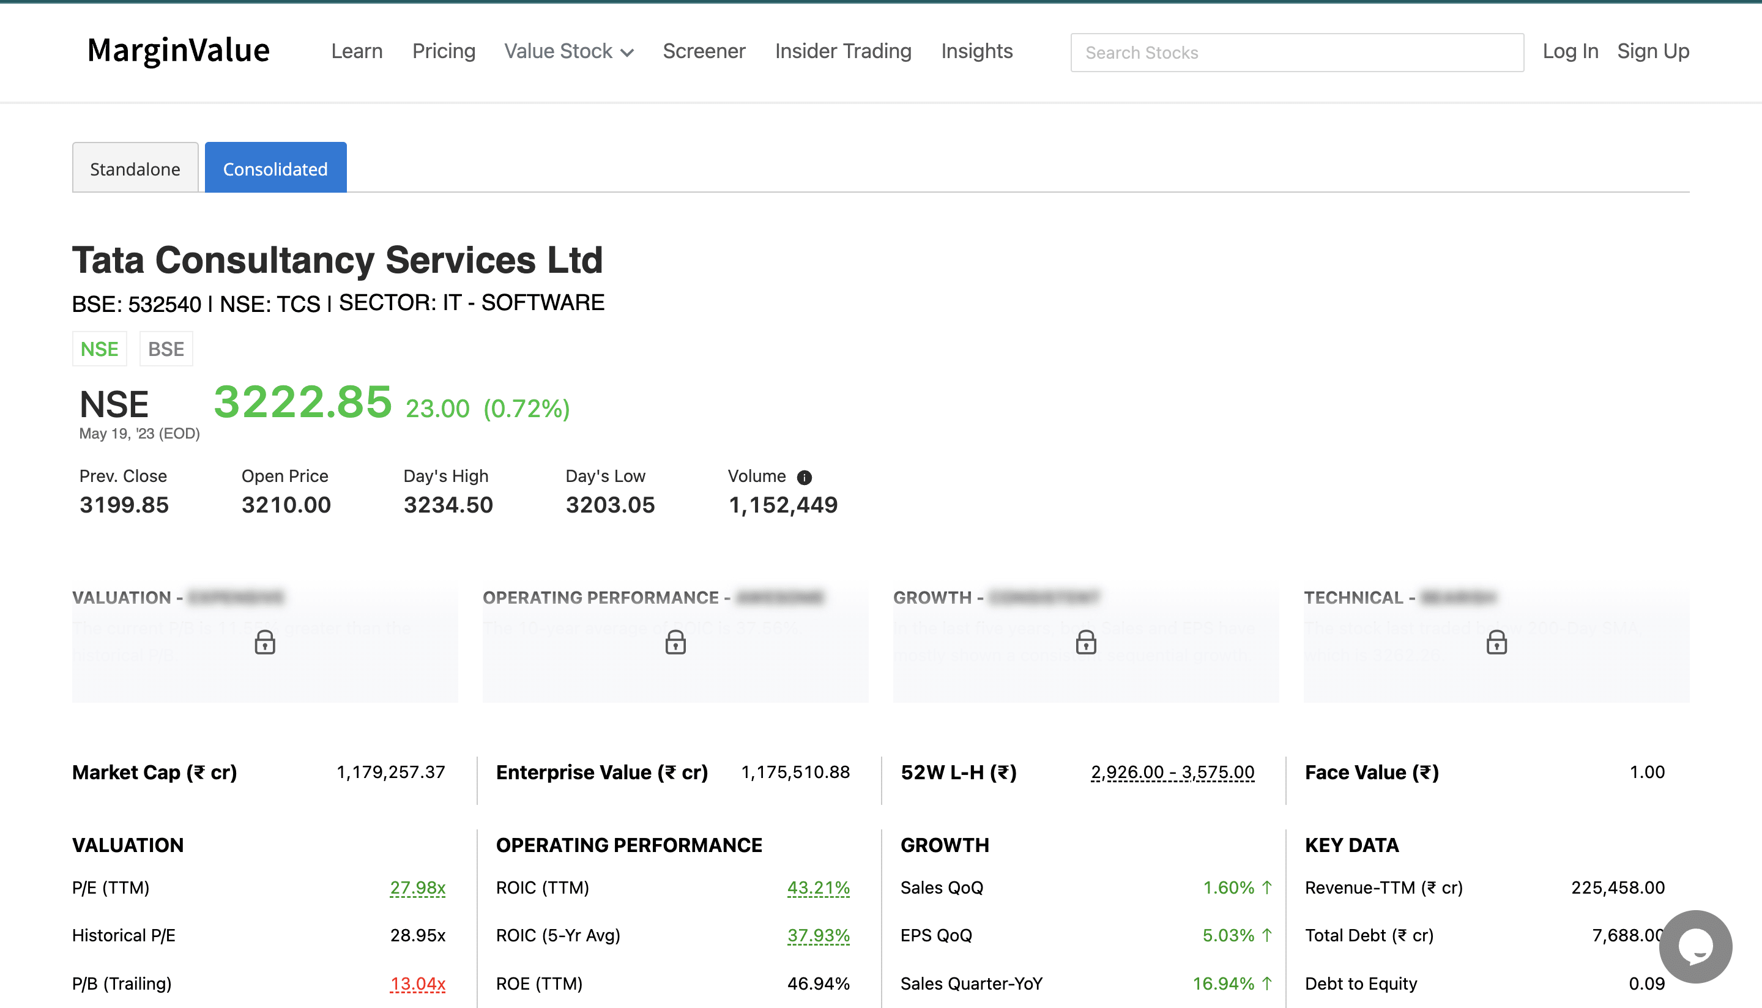
Task: Open the Insights nav link
Action: [x=976, y=51]
